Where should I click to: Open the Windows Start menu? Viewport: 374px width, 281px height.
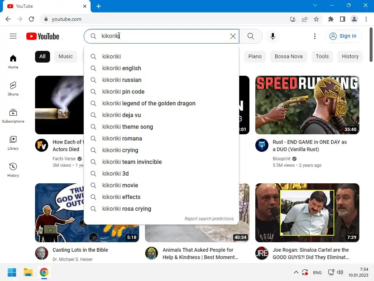[x=12, y=272]
